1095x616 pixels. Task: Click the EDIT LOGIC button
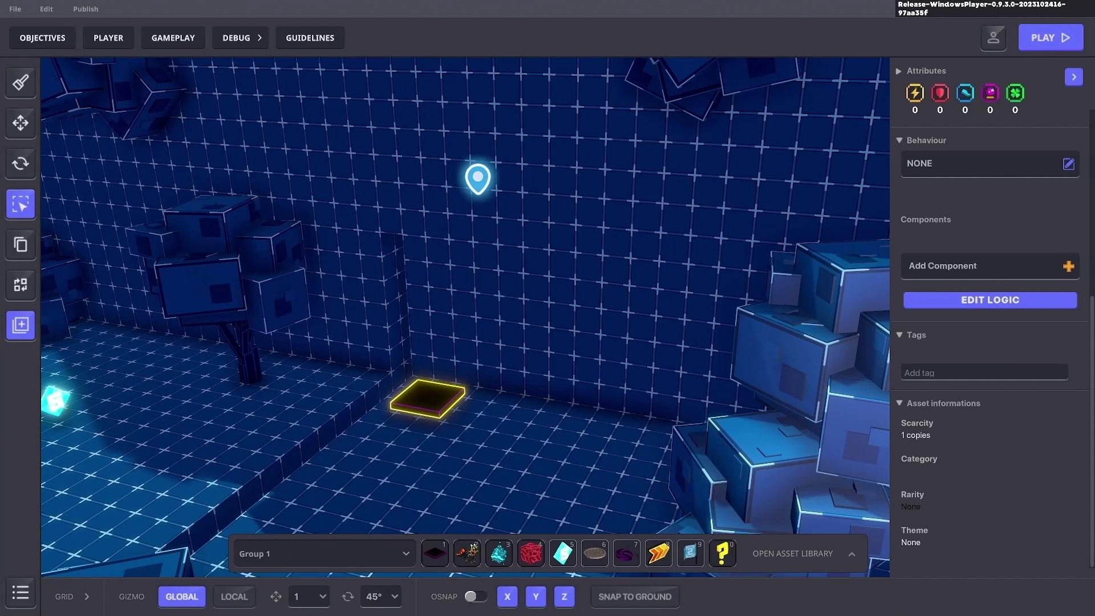[989, 300]
